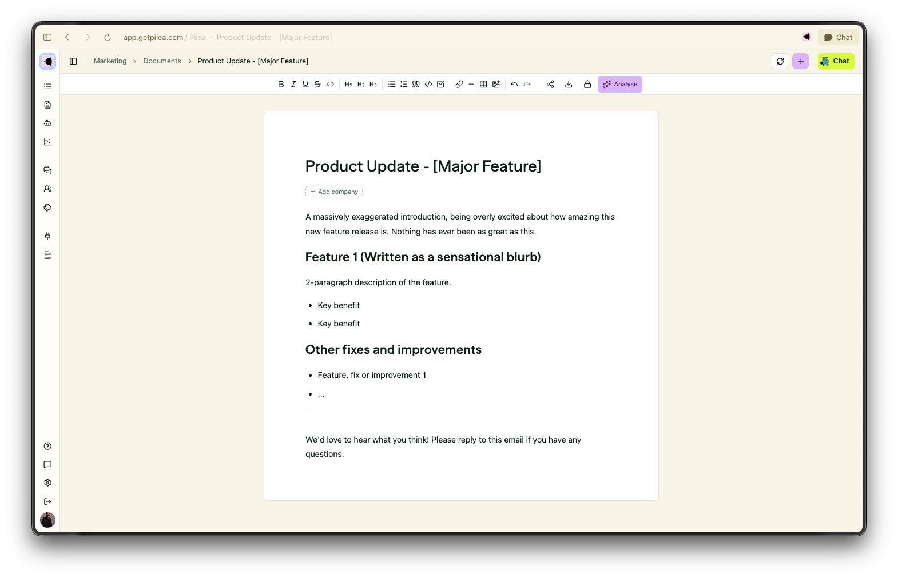Click the download document icon
This screenshot has width=898, height=578.
pos(569,84)
